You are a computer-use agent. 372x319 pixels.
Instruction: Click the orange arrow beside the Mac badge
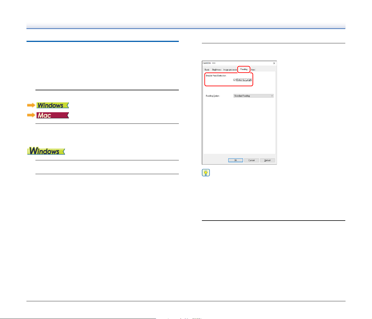tap(31, 115)
